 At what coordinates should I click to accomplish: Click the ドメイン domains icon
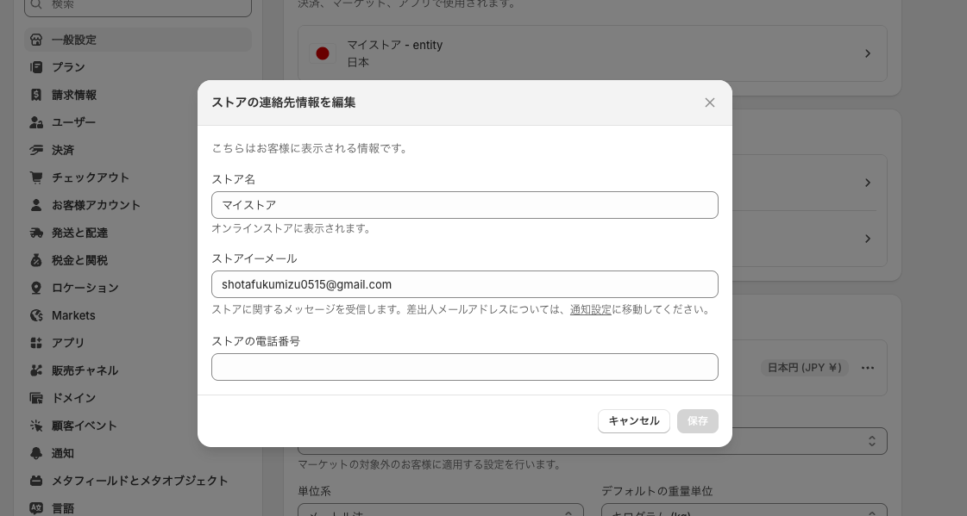click(36, 398)
